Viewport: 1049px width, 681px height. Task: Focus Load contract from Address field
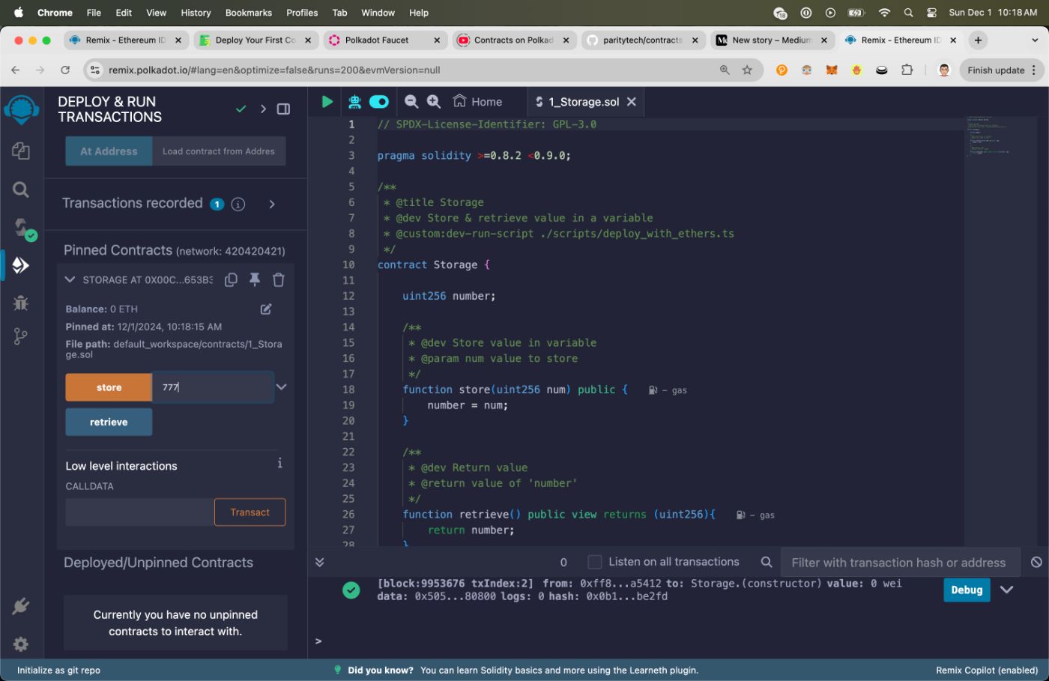click(219, 151)
